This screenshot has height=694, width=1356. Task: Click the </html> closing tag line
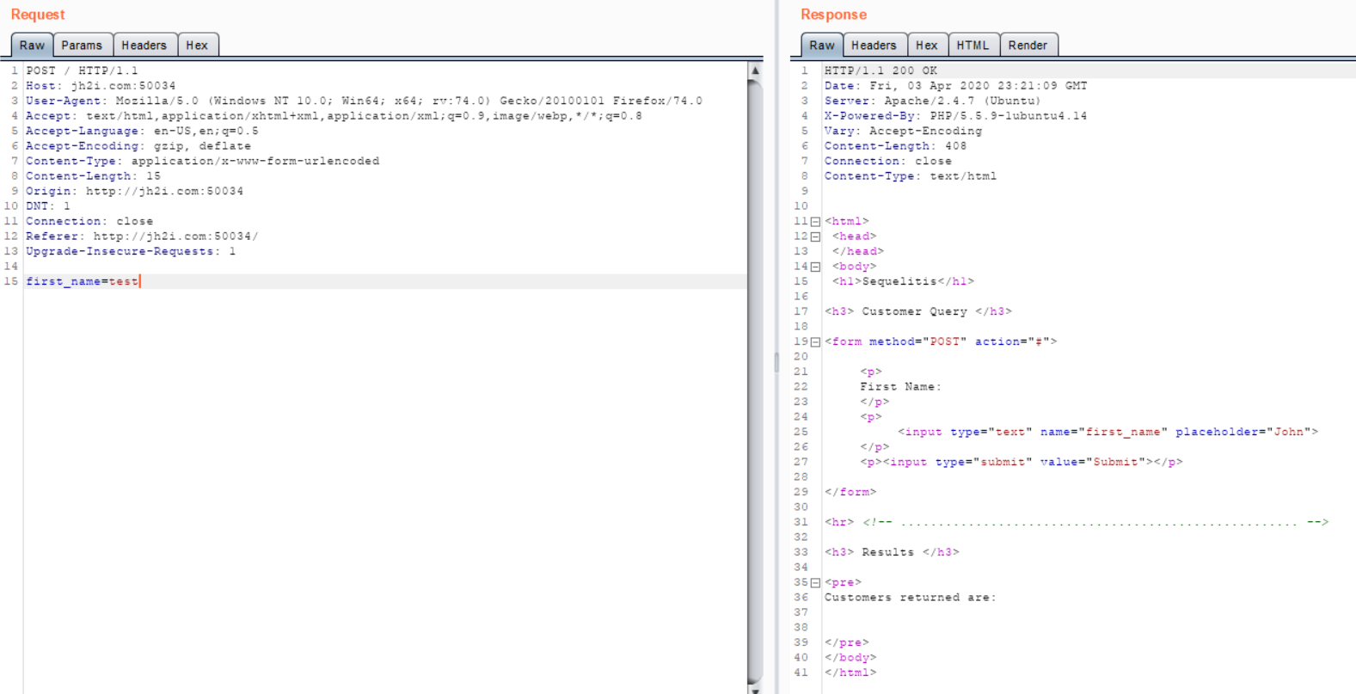pos(850,673)
